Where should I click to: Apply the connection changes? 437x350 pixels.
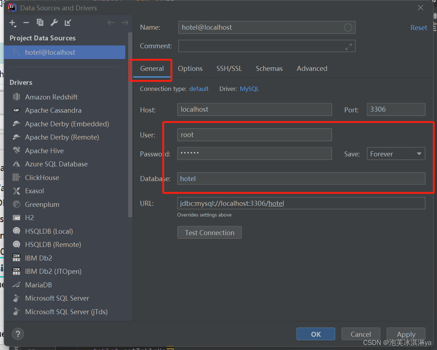tap(406, 334)
